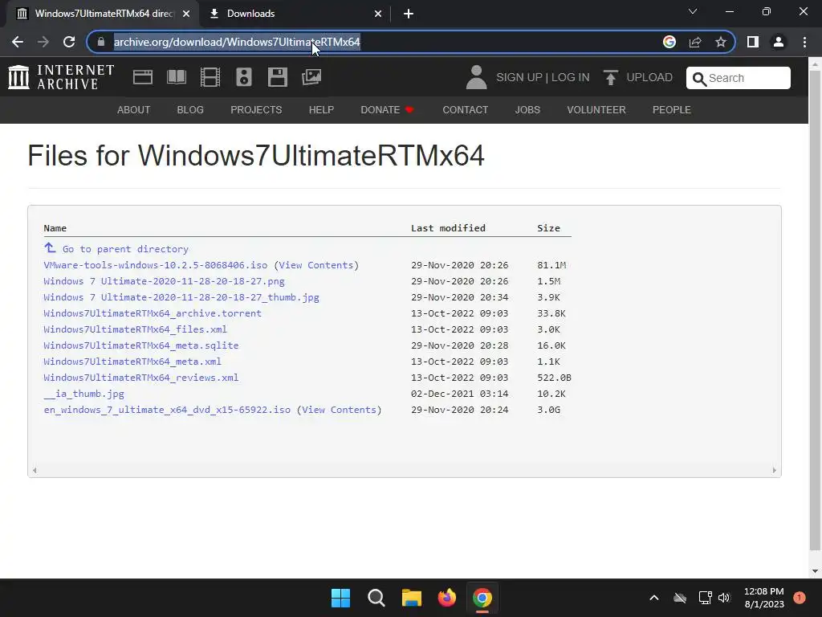
Task: Click the Google icon in address bar
Action: tap(669, 42)
